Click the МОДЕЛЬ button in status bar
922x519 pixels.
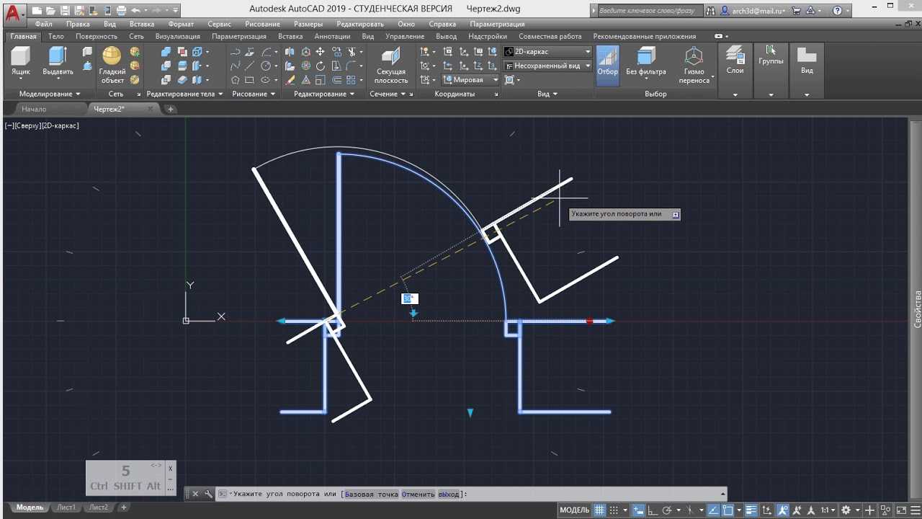pos(575,510)
